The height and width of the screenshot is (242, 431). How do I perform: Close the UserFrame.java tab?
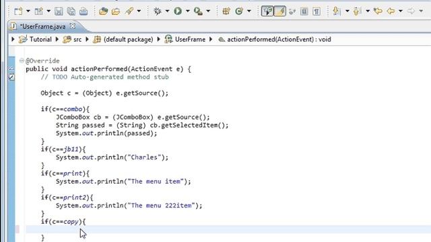(73, 26)
